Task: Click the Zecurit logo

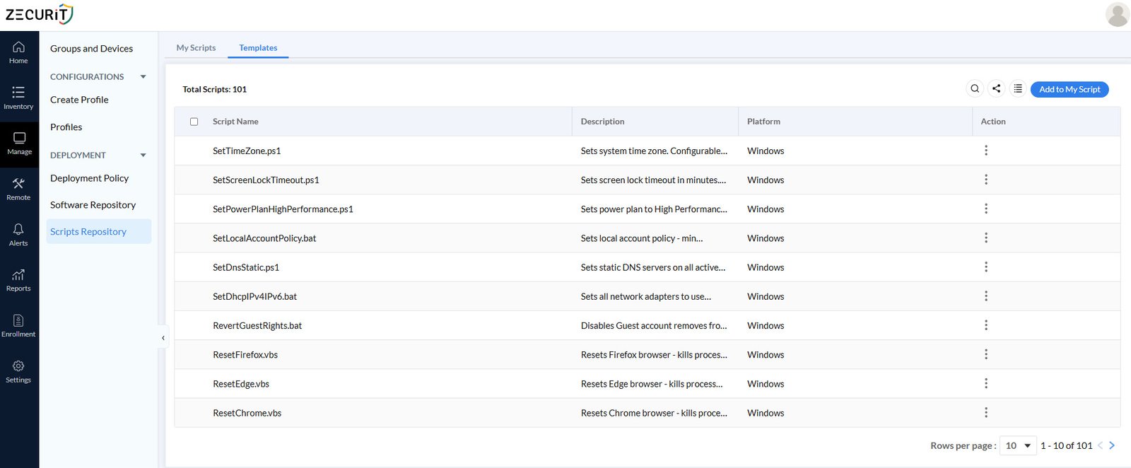Action: [x=40, y=13]
